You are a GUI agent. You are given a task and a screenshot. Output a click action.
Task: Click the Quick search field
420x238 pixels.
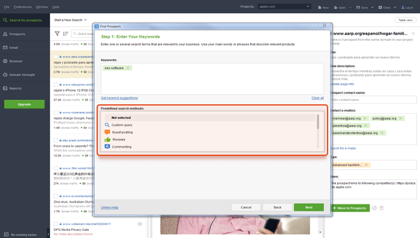[83, 34]
